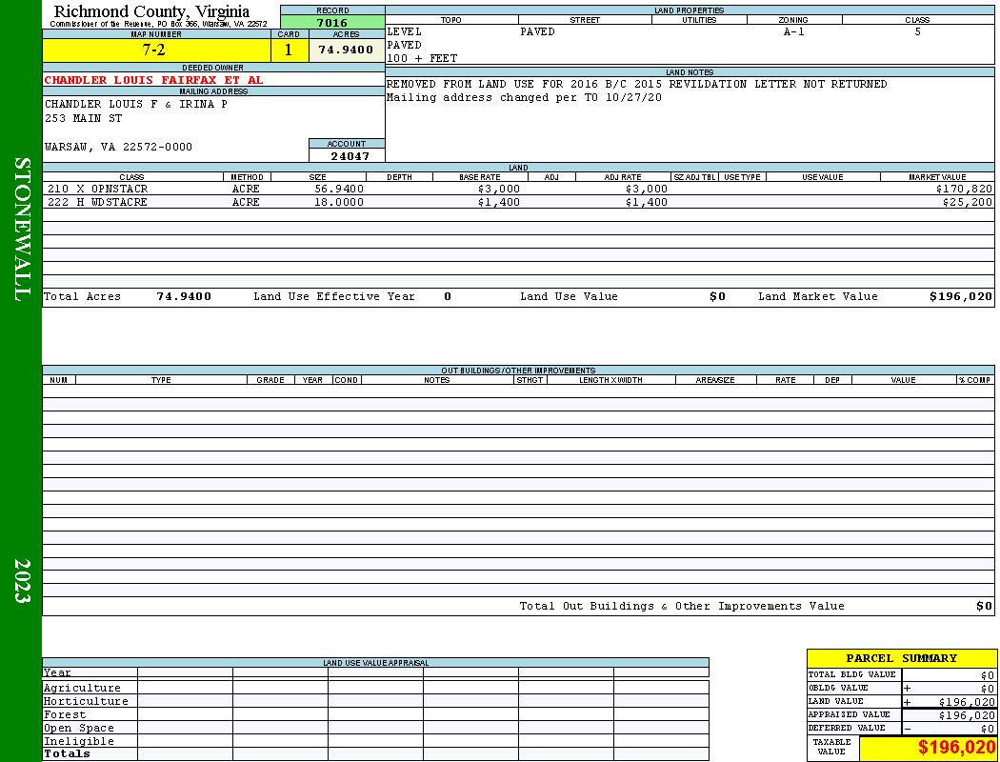The height and width of the screenshot is (762, 1000).
Task: Select the 222 H WDSTACRE land row
Action: coord(518,202)
